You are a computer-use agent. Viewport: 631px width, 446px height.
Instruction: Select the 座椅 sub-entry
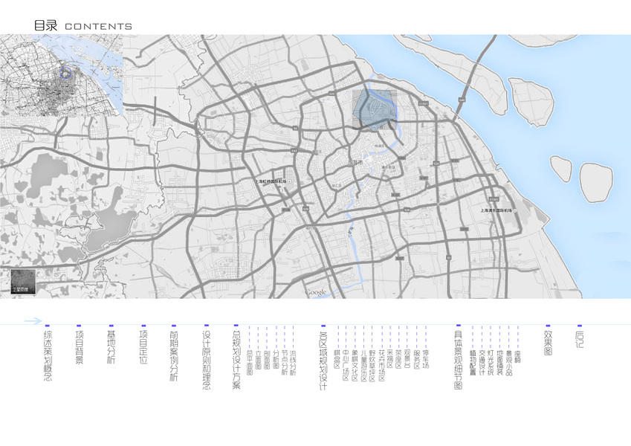point(517,357)
